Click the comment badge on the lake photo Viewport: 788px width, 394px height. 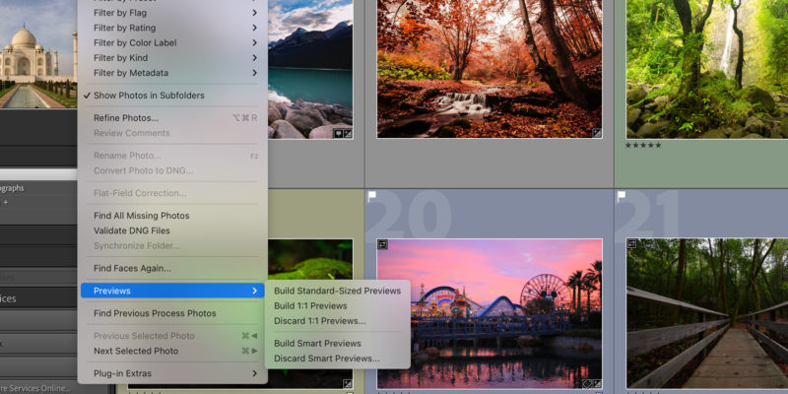coord(337,134)
